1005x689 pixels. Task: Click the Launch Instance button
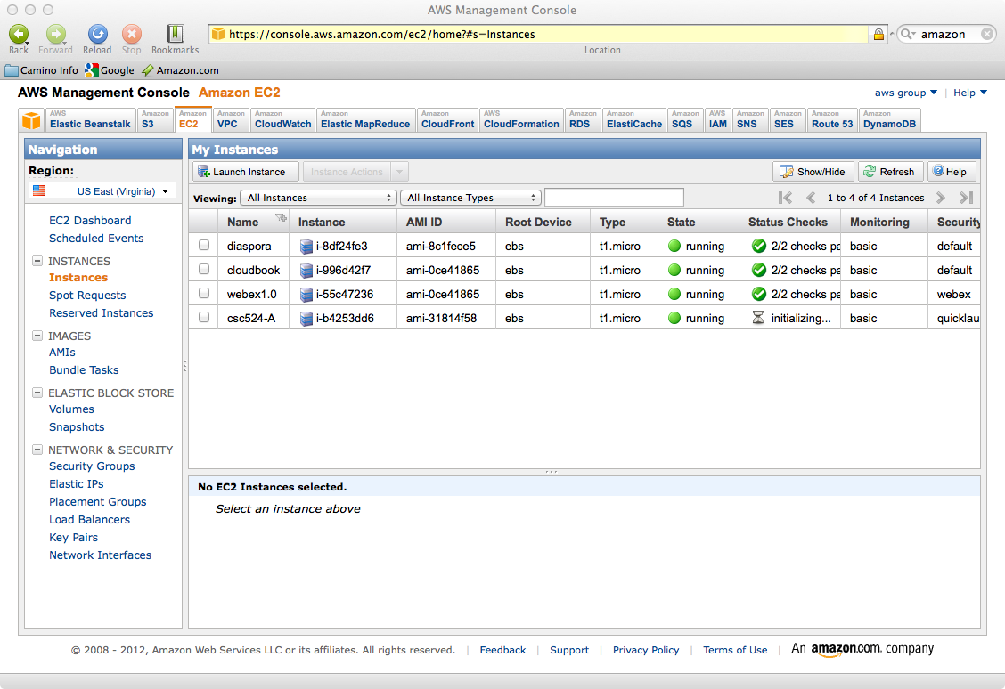[246, 172]
